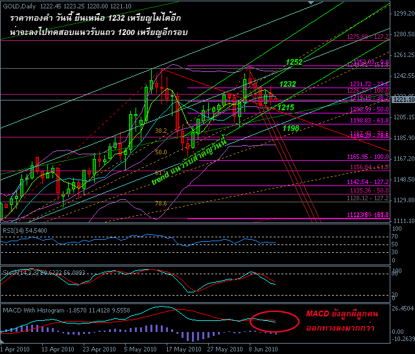Click the MACD With Histogram label
The height and width of the screenshot is (354, 415).
tap(66, 311)
